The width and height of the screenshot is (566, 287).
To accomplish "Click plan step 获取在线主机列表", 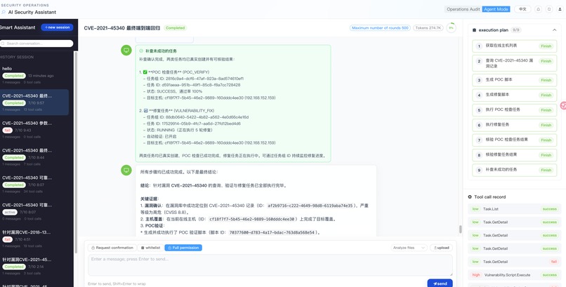I will (x=514, y=46).
